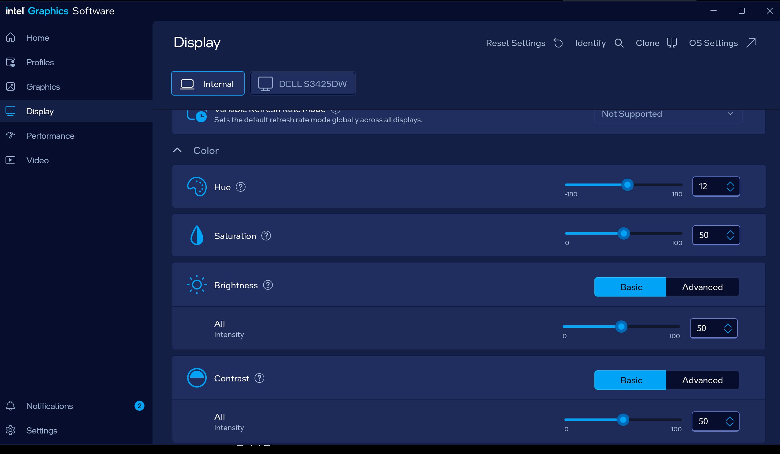Click the Home icon in sidebar
Image resolution: width=780 pixels, height=454 pixels.
click(10, 37)
